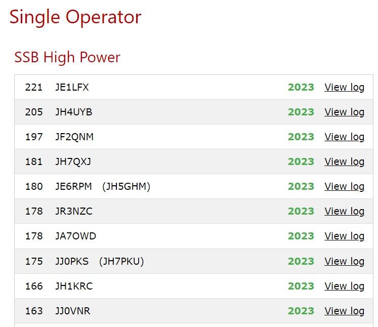Click the 2023 year in JJ0PKS row

pyautogui.click(x=301, y=261)
